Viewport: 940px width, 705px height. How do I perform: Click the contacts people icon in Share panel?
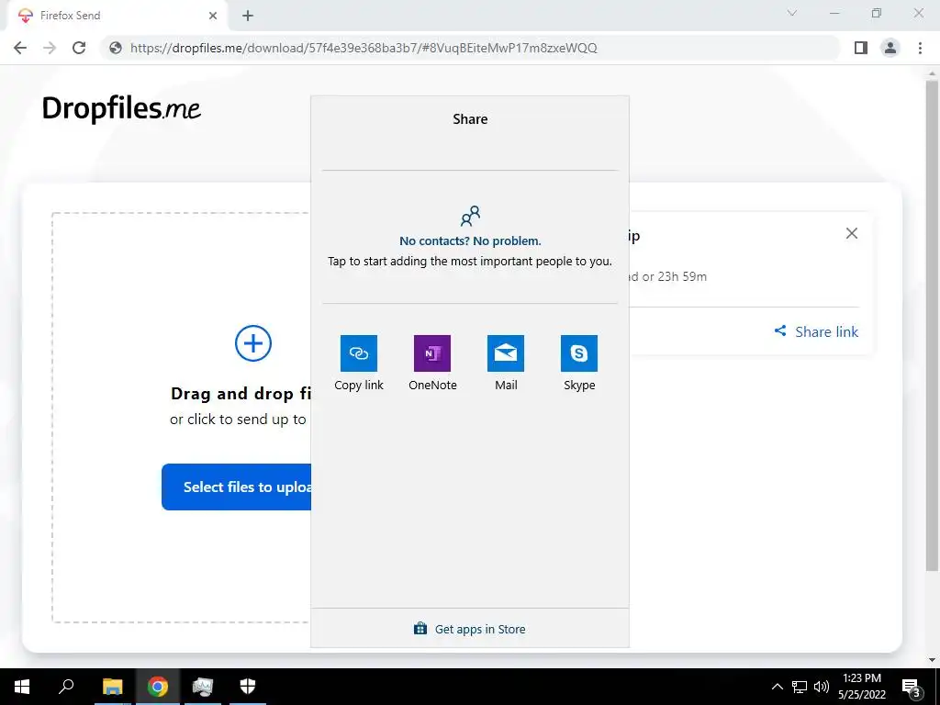point(470,216)
